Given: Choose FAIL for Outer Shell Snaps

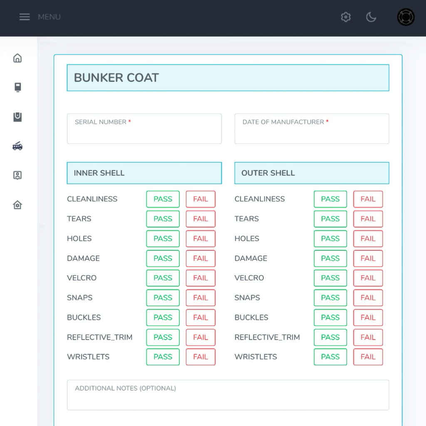Looking at the screenshot, I should tap(368, 298).
